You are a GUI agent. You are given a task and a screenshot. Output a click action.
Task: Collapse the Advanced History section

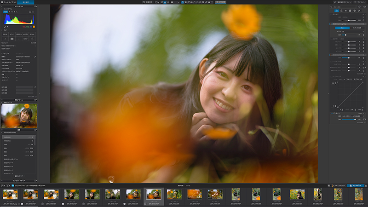pos(2,132)
